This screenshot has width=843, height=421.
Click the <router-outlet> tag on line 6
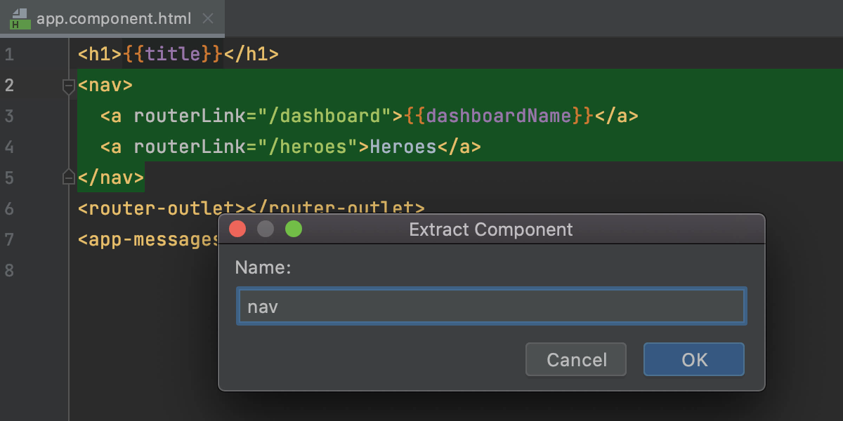coord(162,208)
